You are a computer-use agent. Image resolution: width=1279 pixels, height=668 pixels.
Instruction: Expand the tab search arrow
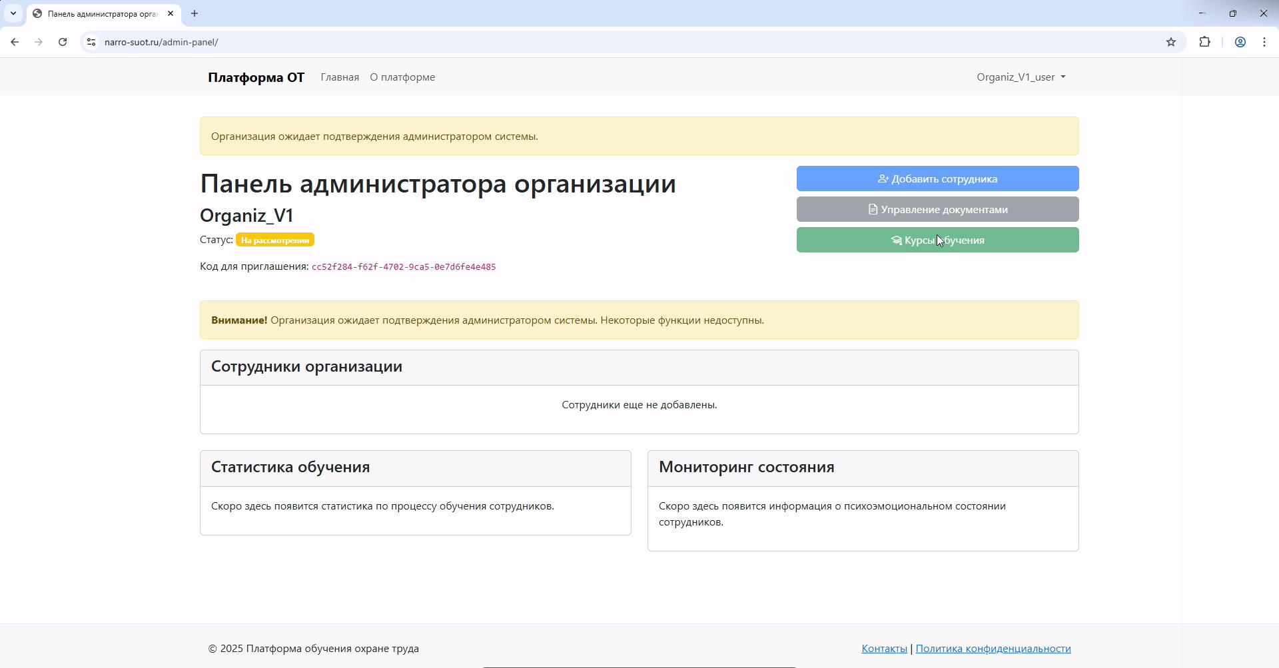coord(13,13)
